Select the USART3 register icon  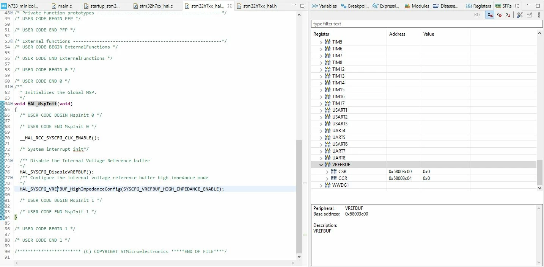pos(327,124)
